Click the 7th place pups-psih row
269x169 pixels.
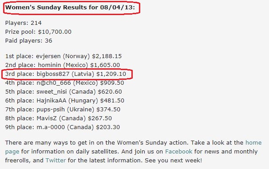(63, 110)
